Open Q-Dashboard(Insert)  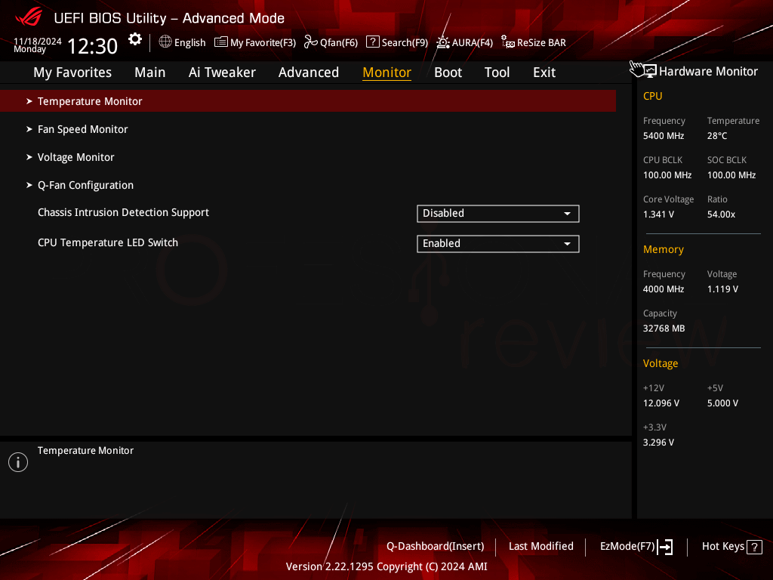(436, 547)
